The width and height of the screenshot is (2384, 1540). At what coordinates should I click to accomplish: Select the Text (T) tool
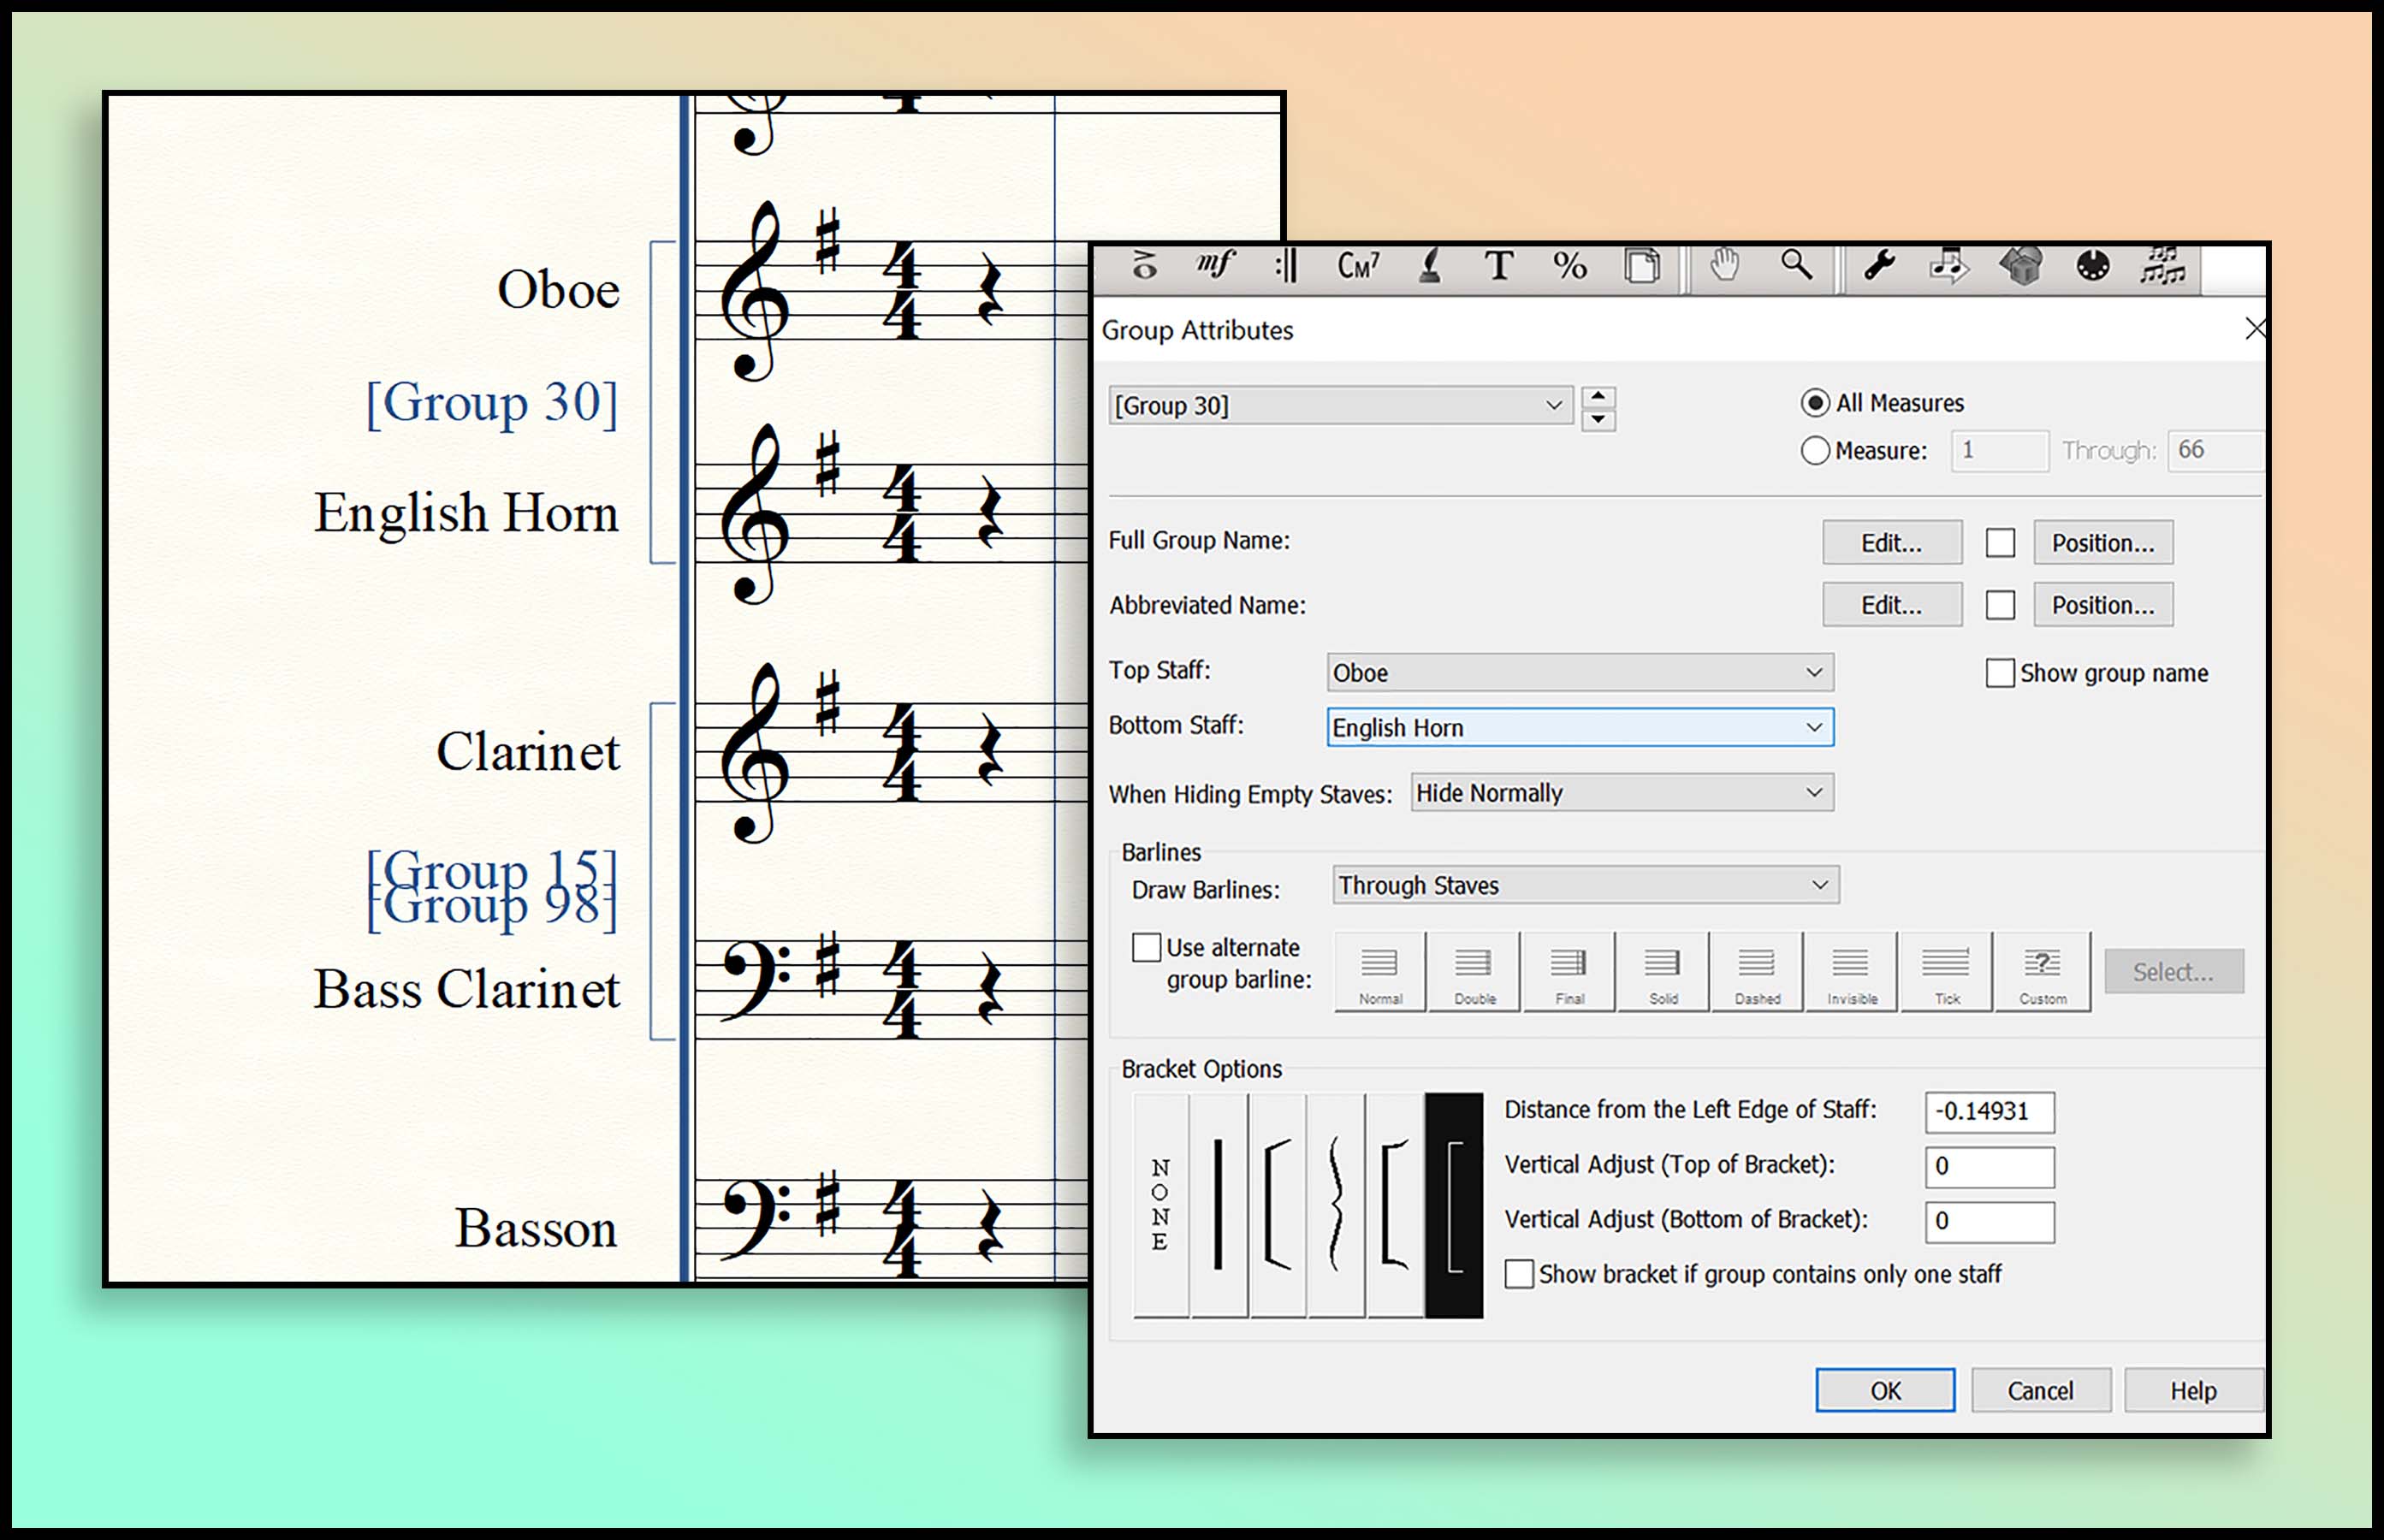tap(1498, 266)
